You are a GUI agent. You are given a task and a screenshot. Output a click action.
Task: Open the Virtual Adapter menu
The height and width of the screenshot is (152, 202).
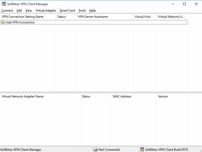(x=46, y=11)
